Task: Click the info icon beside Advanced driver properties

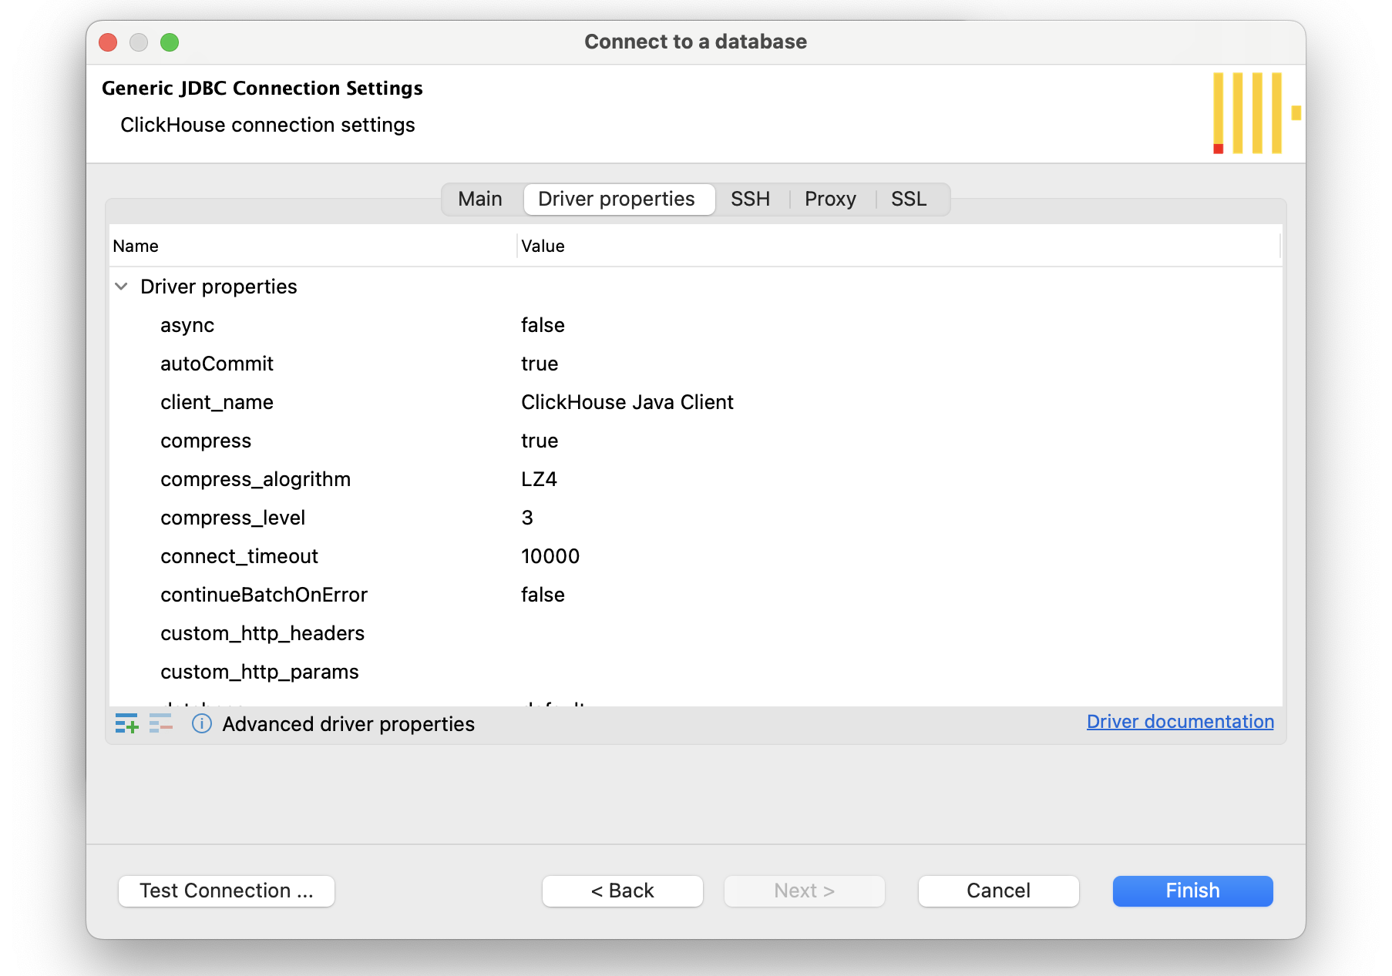Action: (x=202, y=723)
